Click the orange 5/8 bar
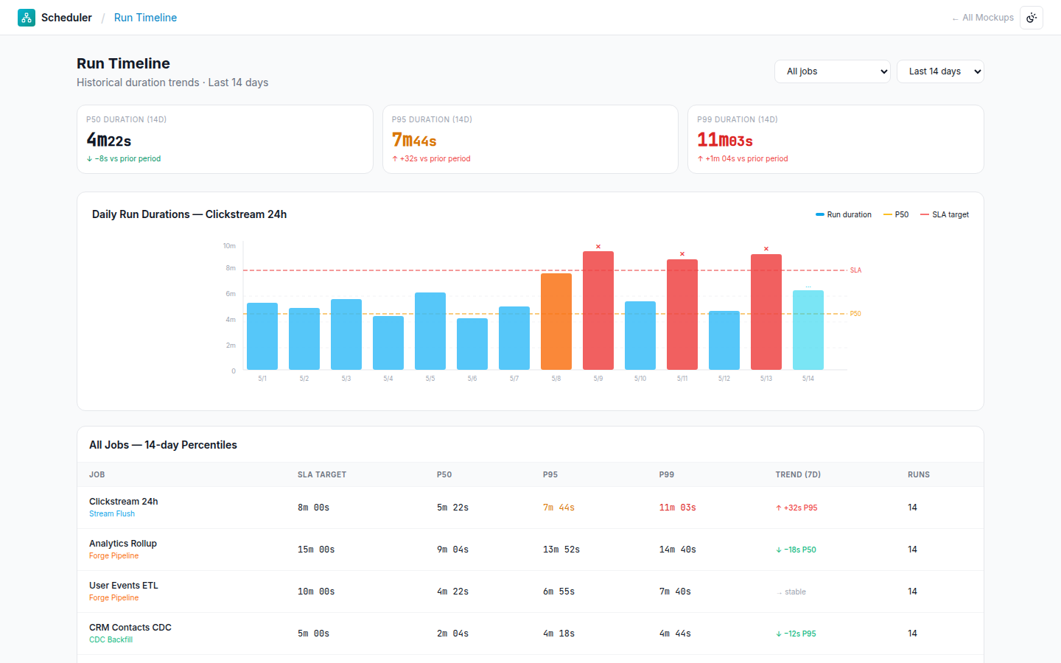Viewport: 1061px width, 663px height. [556, 321]
